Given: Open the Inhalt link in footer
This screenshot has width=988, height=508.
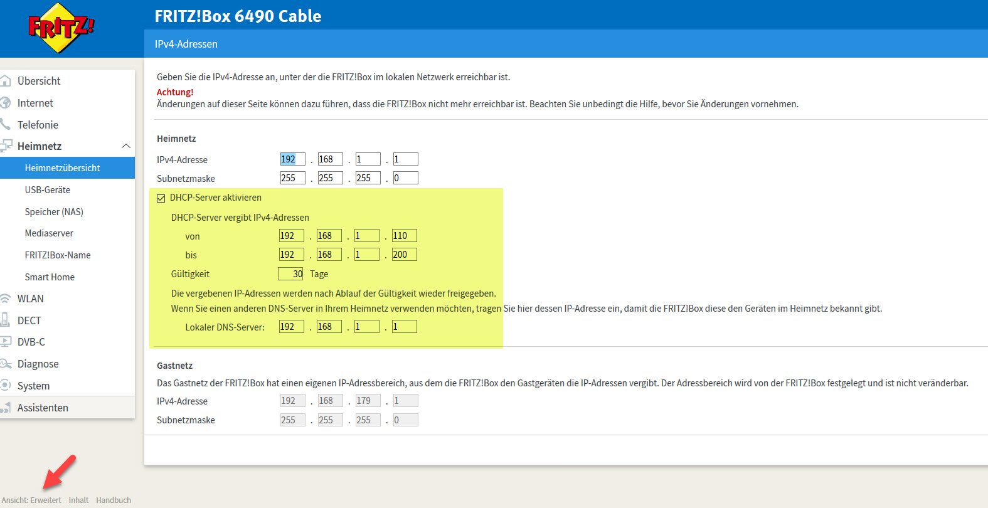Looking at the screenshot, I should pyautogui.click(x=78, y=500).
